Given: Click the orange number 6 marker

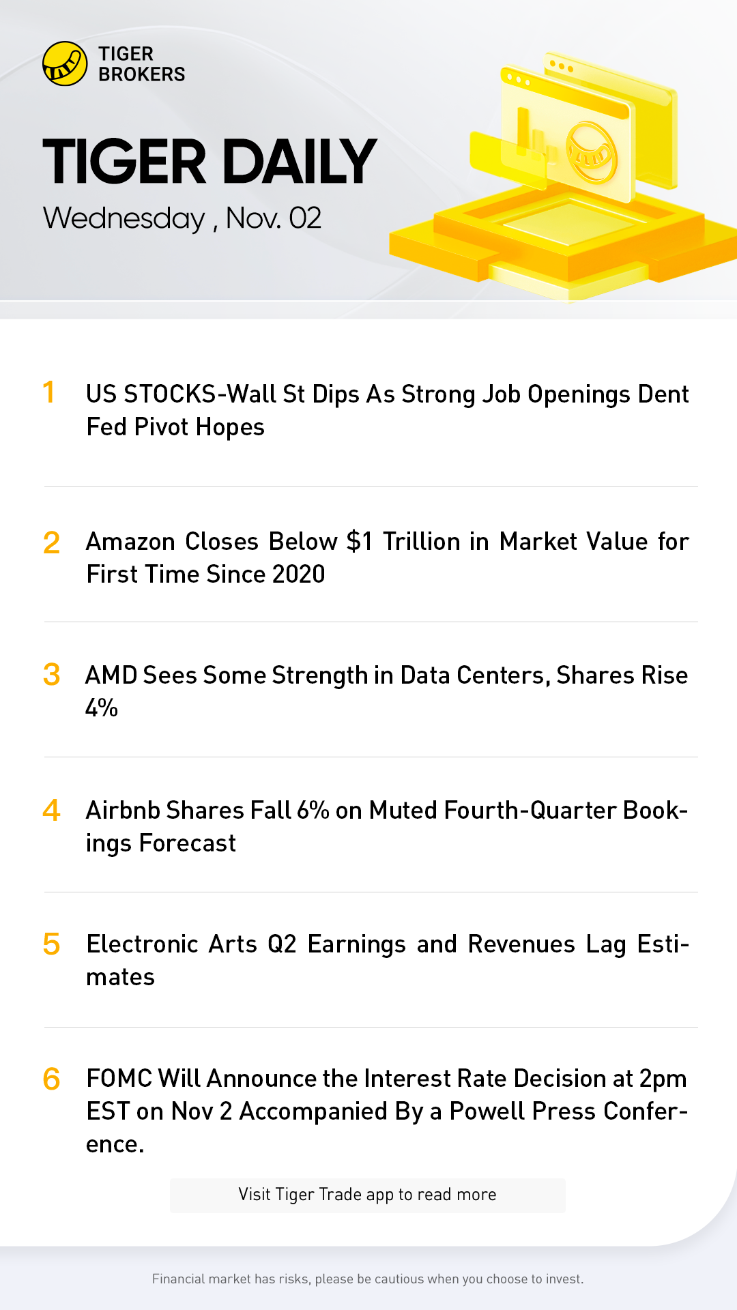Looking at the screenshot, I should point(51,1079).
